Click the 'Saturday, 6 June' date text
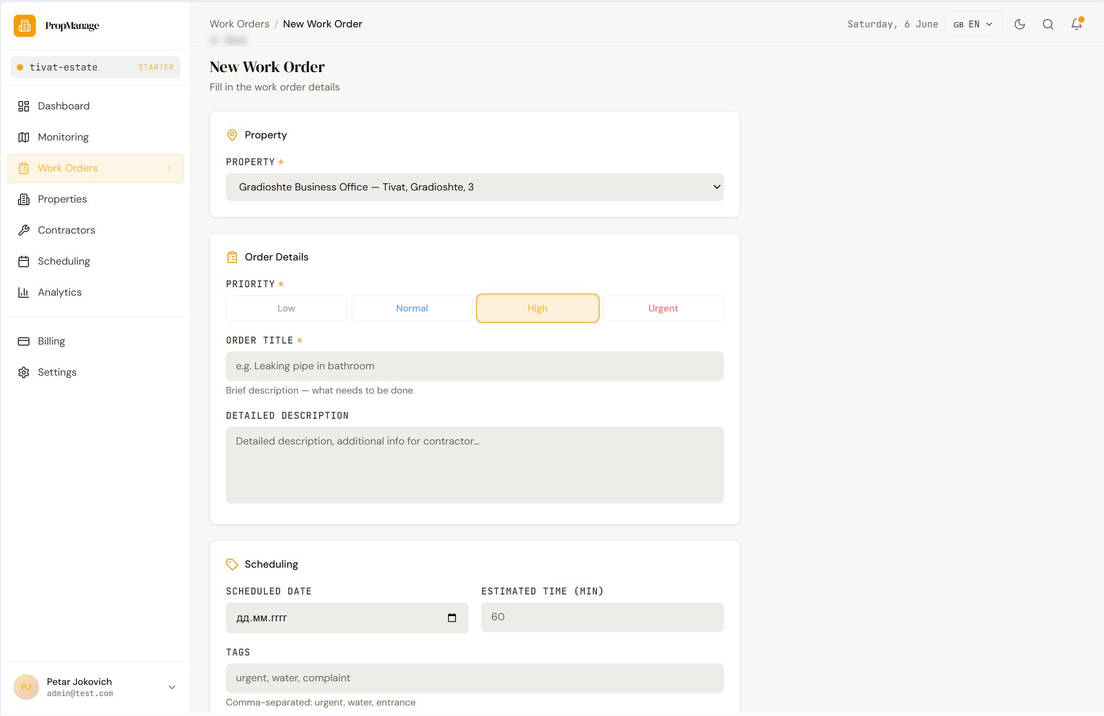Viewport: 1104px width, 716px height. pos(893,24)
